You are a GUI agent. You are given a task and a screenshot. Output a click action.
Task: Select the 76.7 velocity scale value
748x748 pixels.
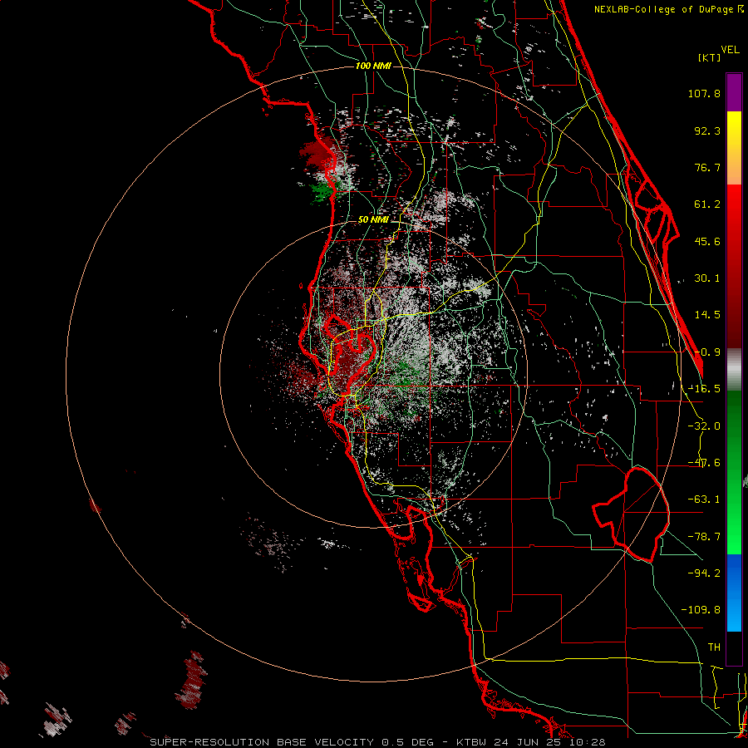(x=707, y=167)
